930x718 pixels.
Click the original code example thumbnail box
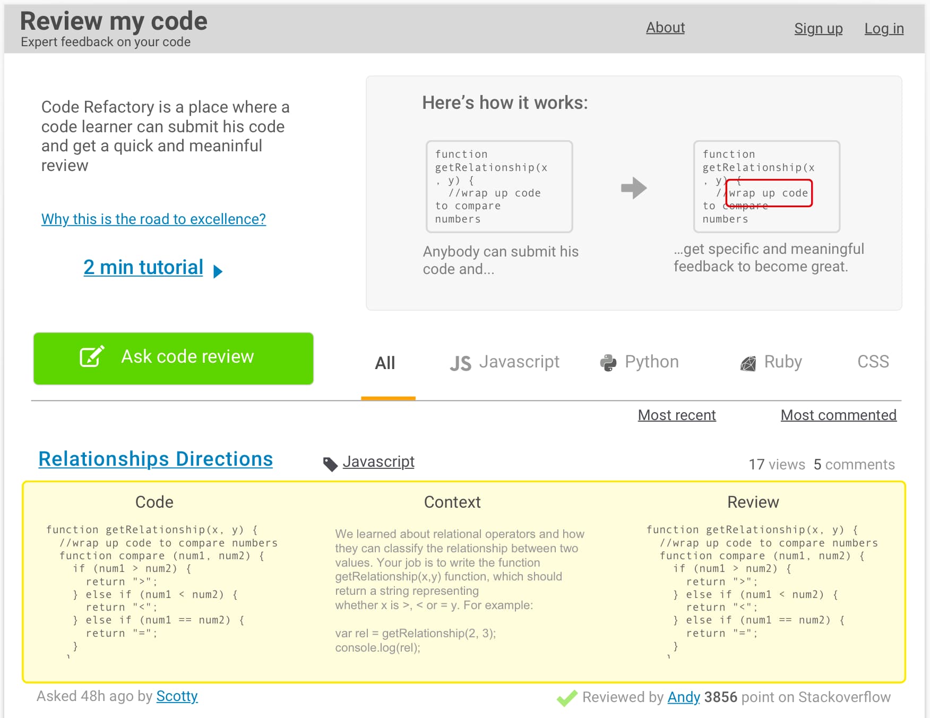coord(500,186)
